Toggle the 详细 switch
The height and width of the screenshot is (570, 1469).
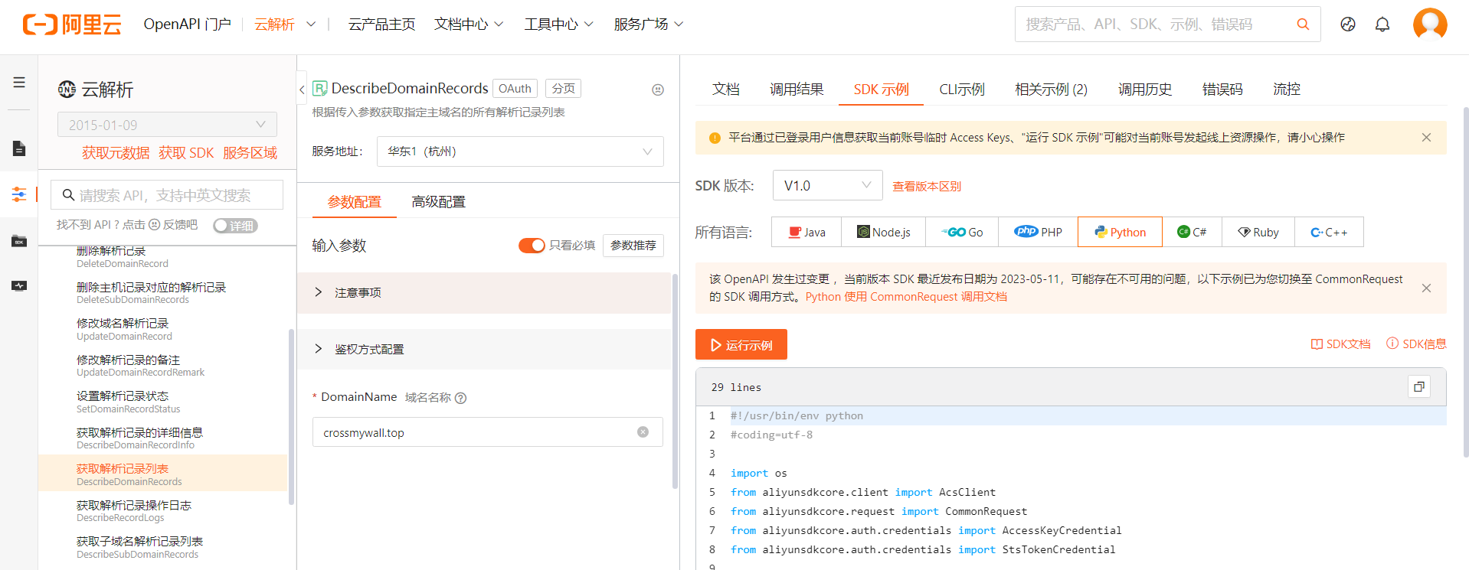point(235,226)
